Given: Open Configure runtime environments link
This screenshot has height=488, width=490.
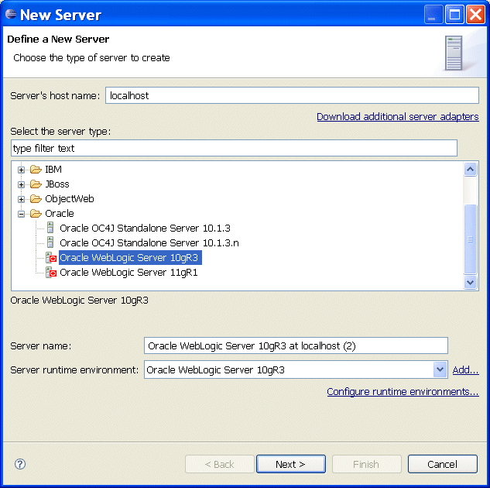Looking at the screenshot, I should (403, 392).
